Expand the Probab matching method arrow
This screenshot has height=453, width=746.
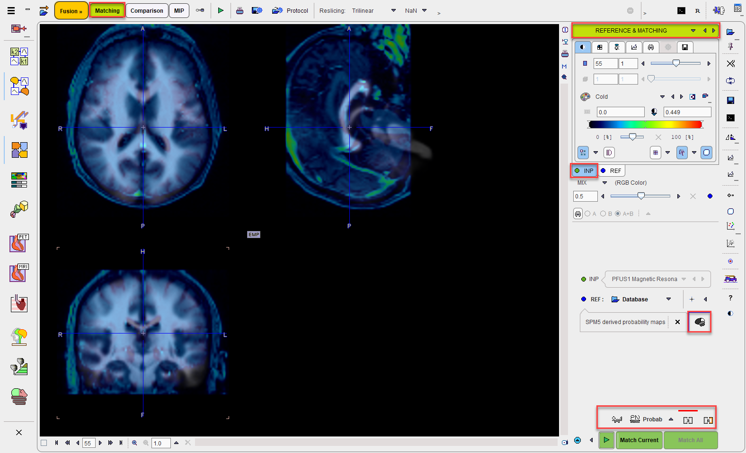point(671,419)
